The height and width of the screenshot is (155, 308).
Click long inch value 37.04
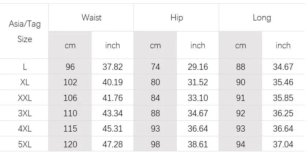283,144
